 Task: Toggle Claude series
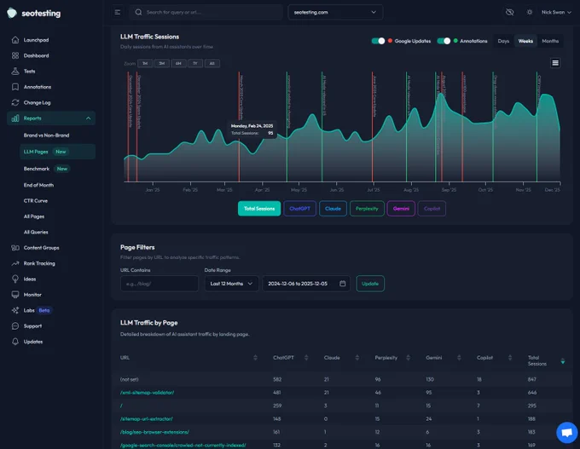[333, 209]
